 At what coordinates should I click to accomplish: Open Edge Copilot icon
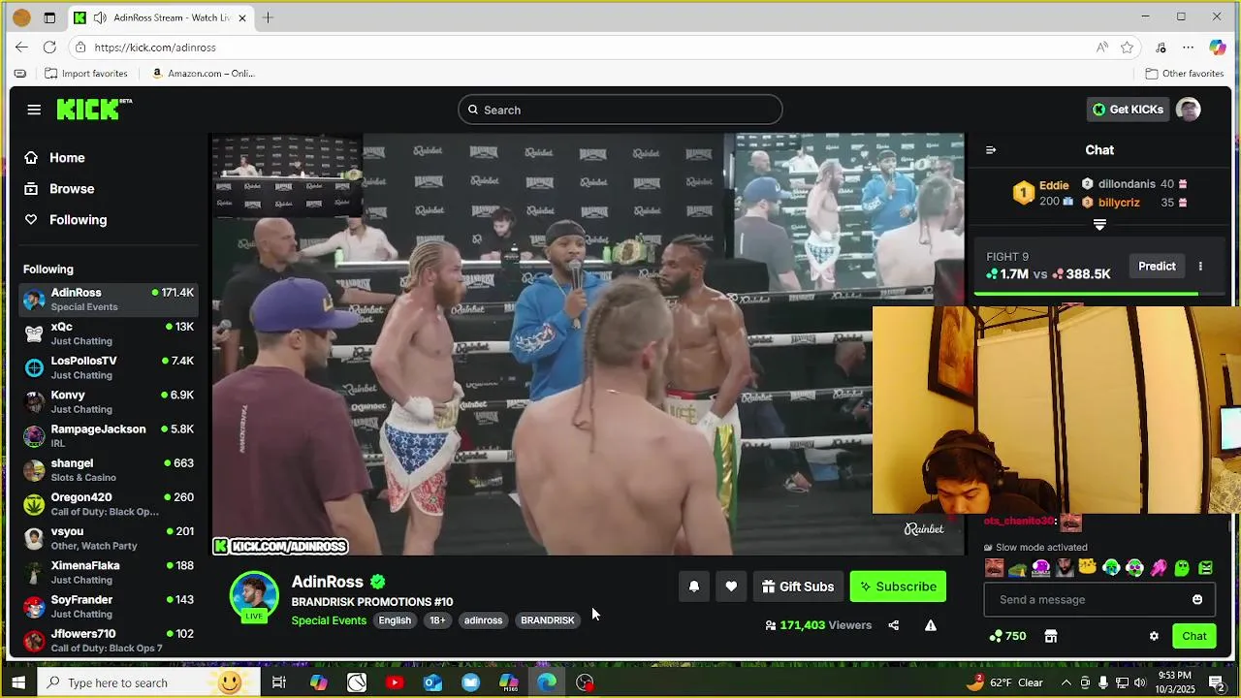pos(1218,48)
